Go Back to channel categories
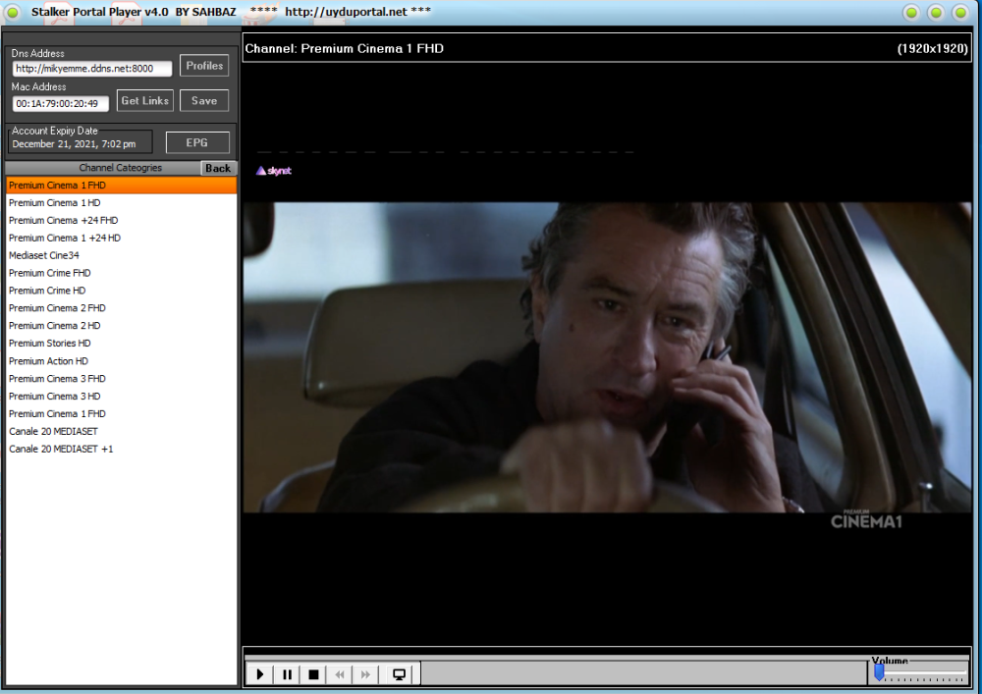This screenshot has height=694, width=982. coord(218,168)
